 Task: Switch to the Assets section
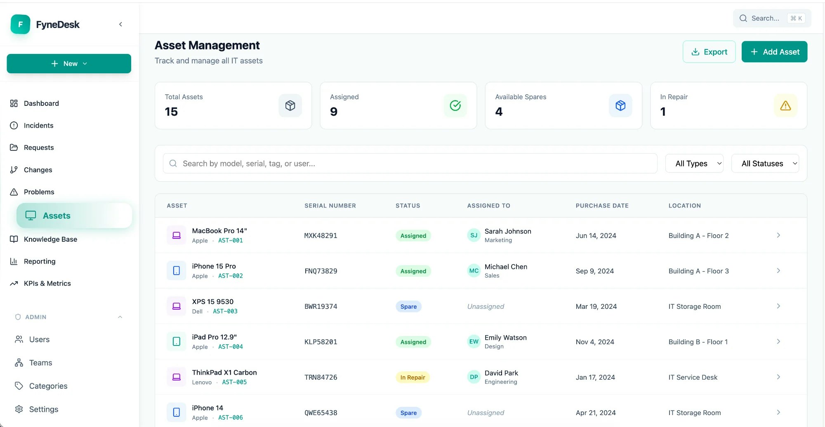tap(57, 215)
